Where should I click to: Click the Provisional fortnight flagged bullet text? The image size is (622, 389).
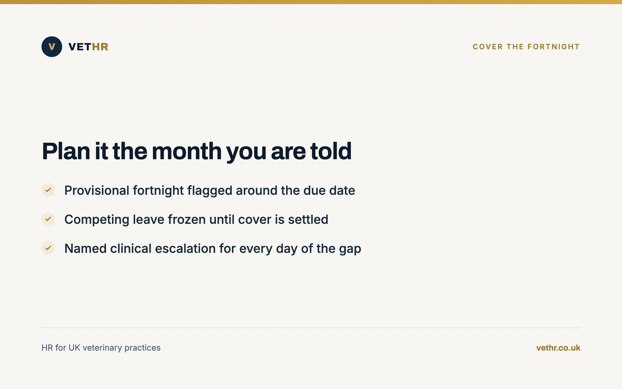210,190
